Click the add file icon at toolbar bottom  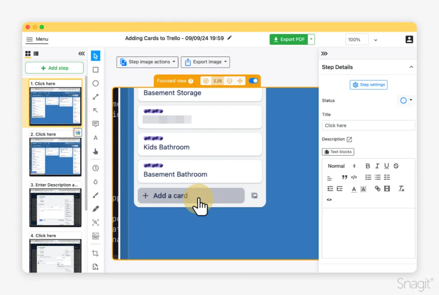tap(96, 267)
